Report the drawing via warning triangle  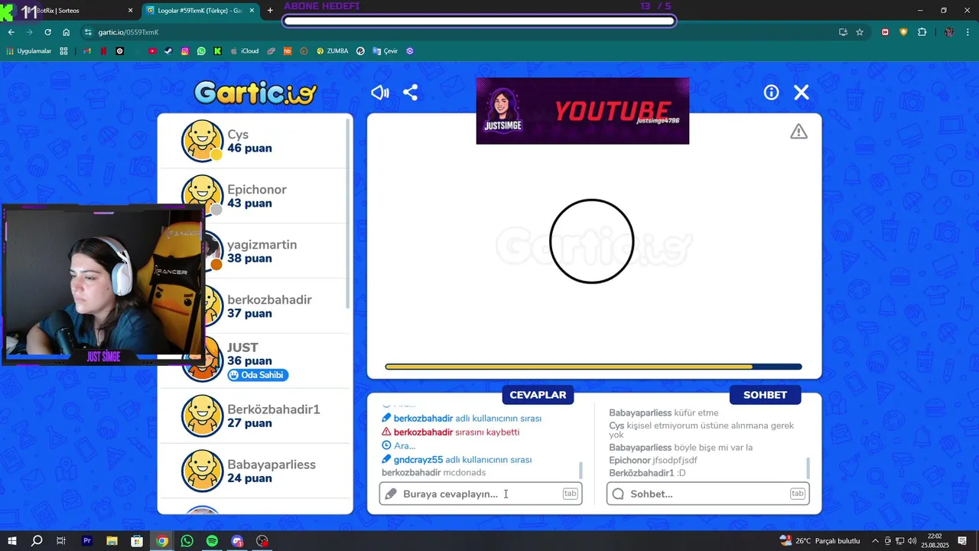tap(798, 132)
